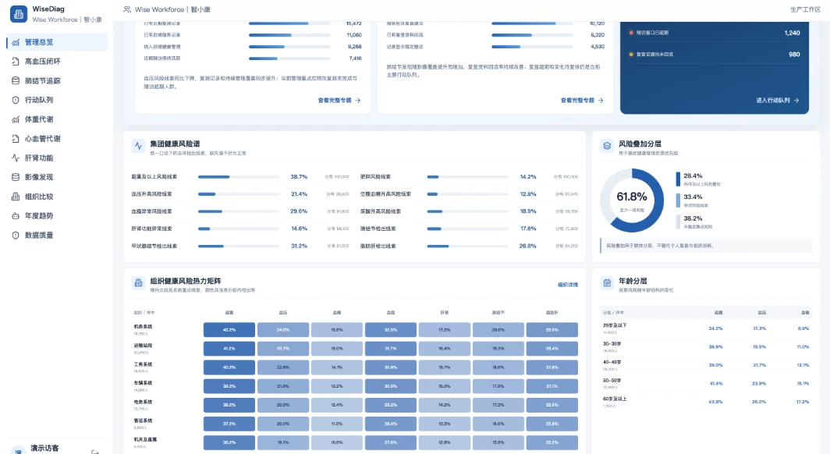
Task: Click the 超重及以上风险线索 progress bar
Action: point(238,177)
